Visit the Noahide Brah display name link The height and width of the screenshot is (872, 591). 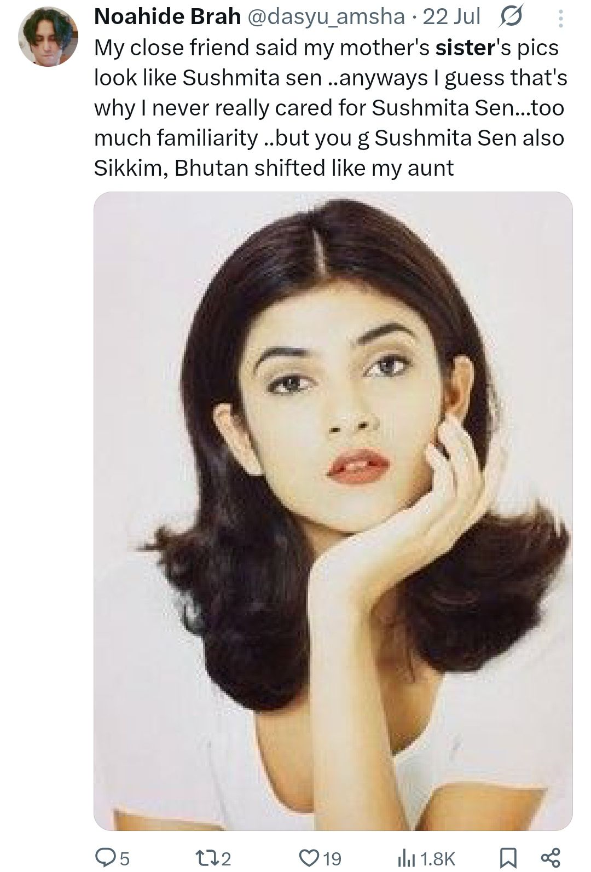click(x=167, y=17)
